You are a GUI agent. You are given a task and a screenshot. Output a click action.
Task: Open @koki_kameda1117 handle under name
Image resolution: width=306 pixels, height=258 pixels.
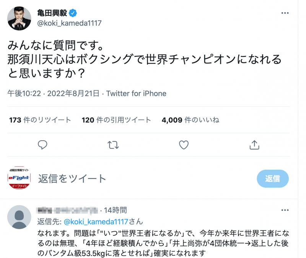pos(69,23)
